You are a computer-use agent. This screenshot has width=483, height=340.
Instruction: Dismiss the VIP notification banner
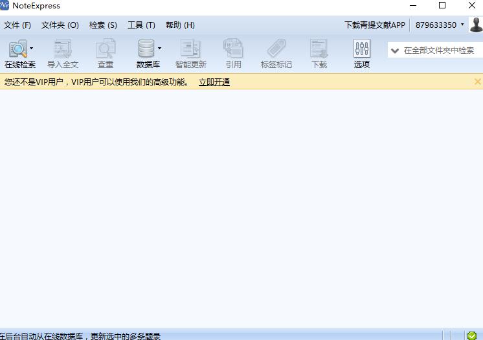click(477, 82)
